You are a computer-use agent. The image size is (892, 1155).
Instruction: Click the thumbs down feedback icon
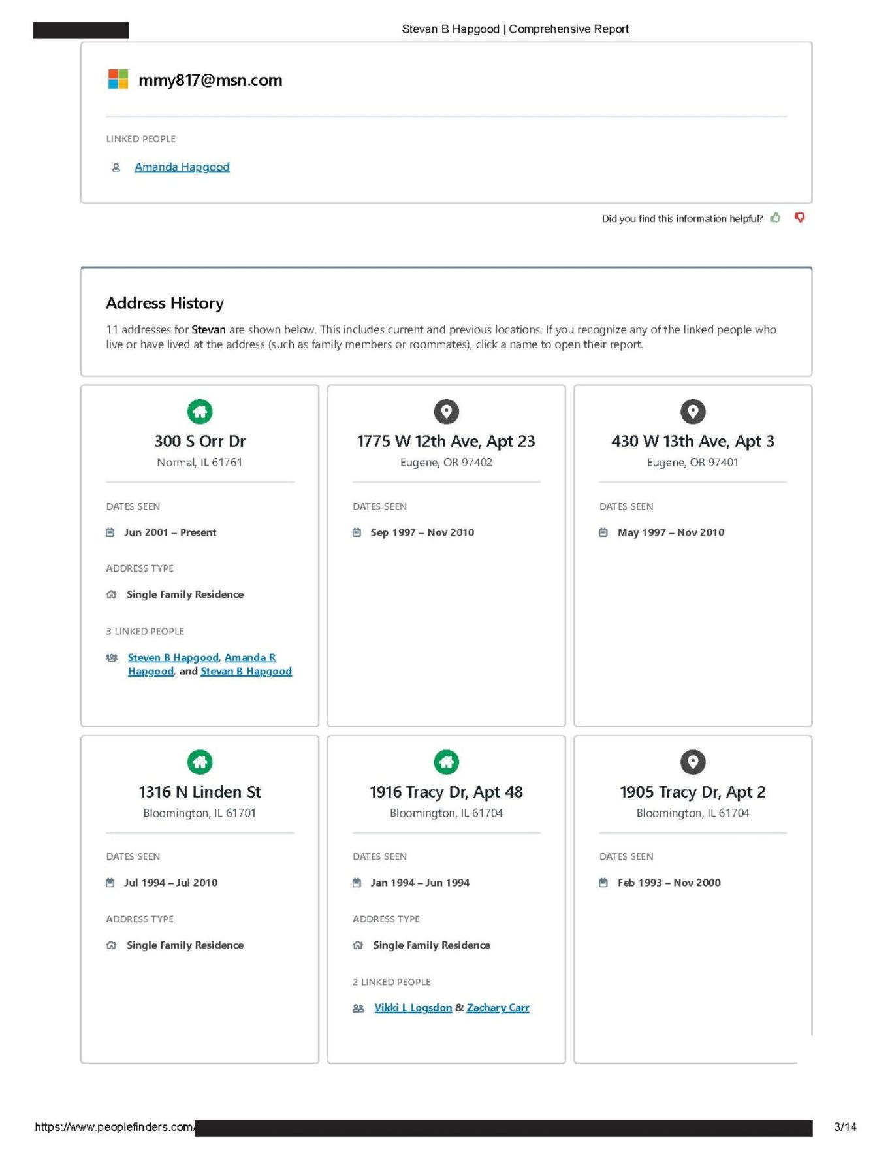point(799,218)
